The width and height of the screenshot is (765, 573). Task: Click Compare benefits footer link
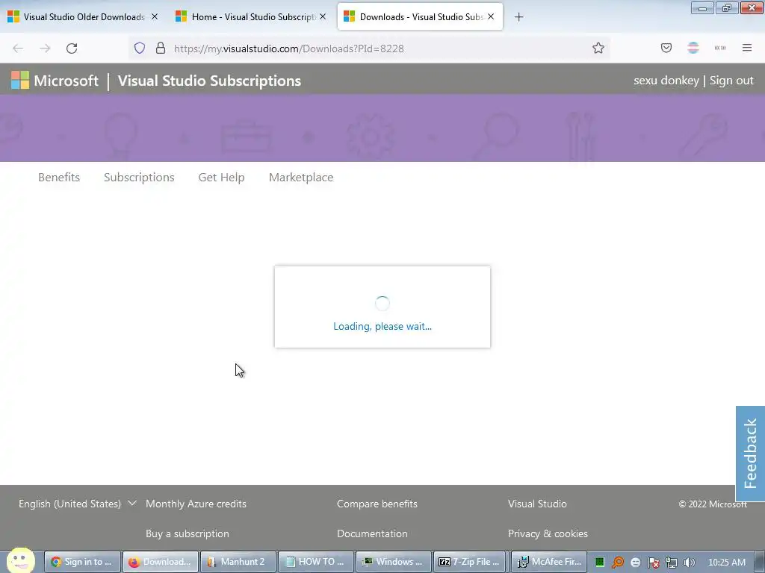pyautogui.click(x=377, y=504)
